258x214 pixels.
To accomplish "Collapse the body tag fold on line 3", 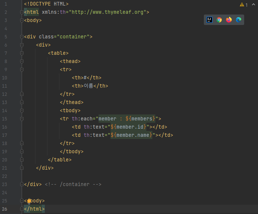I will pyautogui.click(x=22, y=21).
